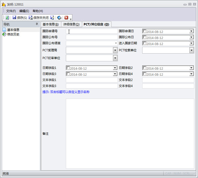The height and width of the screenshot is (178, 198).
Task: Maximize the 发明: 120011 window
Action: click(x=190, y=4)
